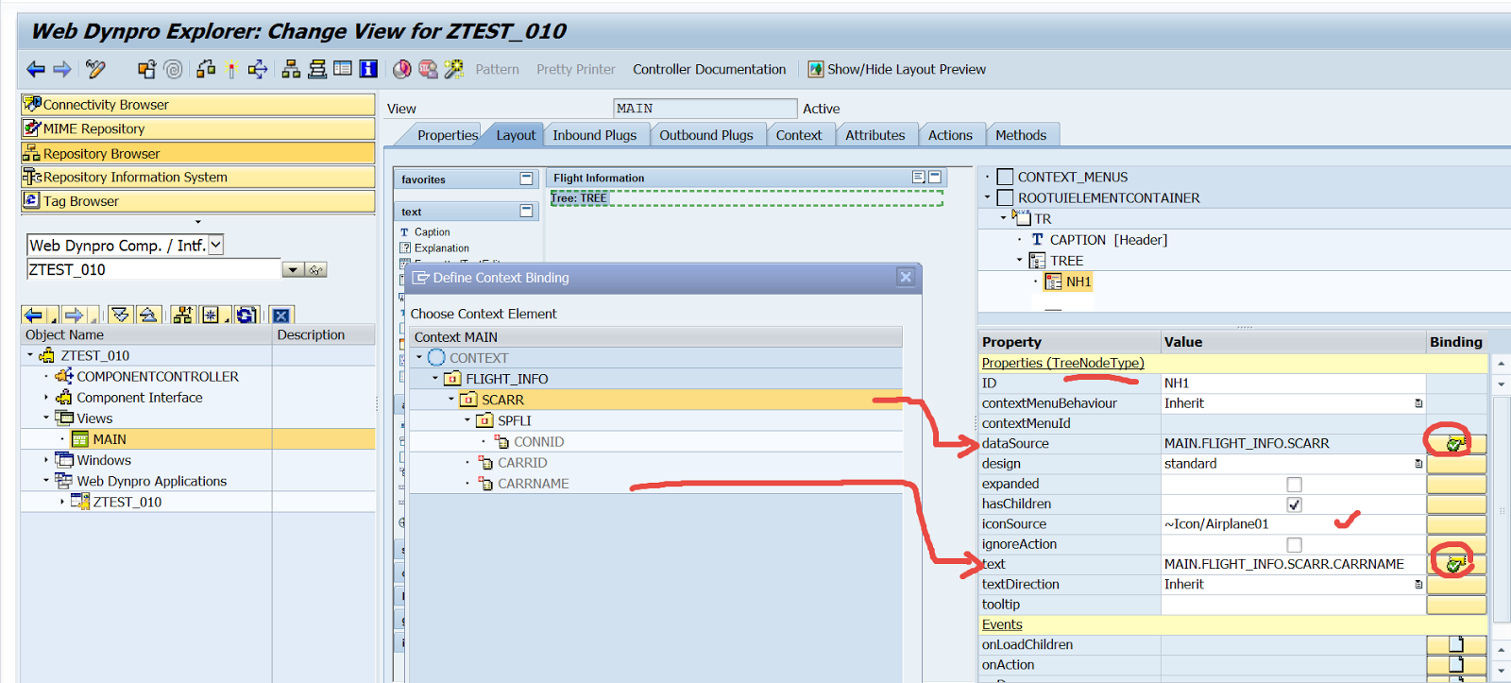This screenshot has height=683, width=1511.
Task: Click the Refresh icon in the object list toolbar
Action: click(x=246, y=316)
